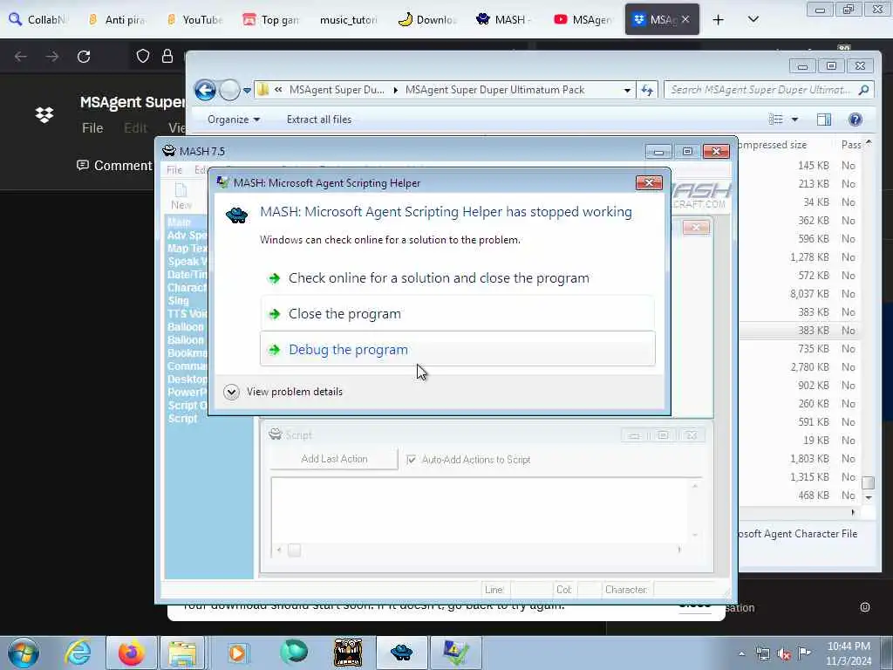Switch to Firefox in the taskbar
This screenshot has width=893, height=670.
pos(131,653)
